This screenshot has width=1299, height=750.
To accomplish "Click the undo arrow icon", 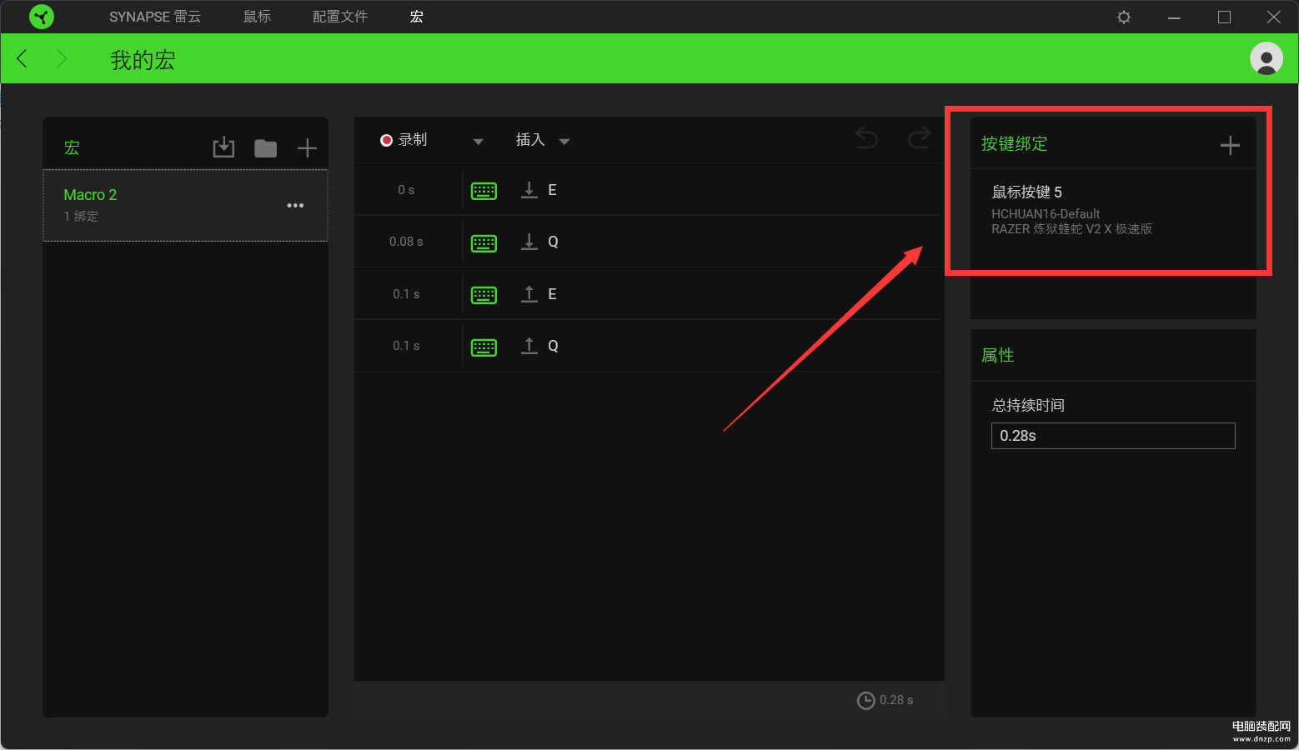I will point(866,138).
